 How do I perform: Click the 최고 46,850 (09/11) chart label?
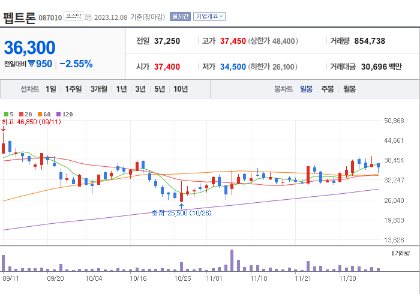(31, 122)
